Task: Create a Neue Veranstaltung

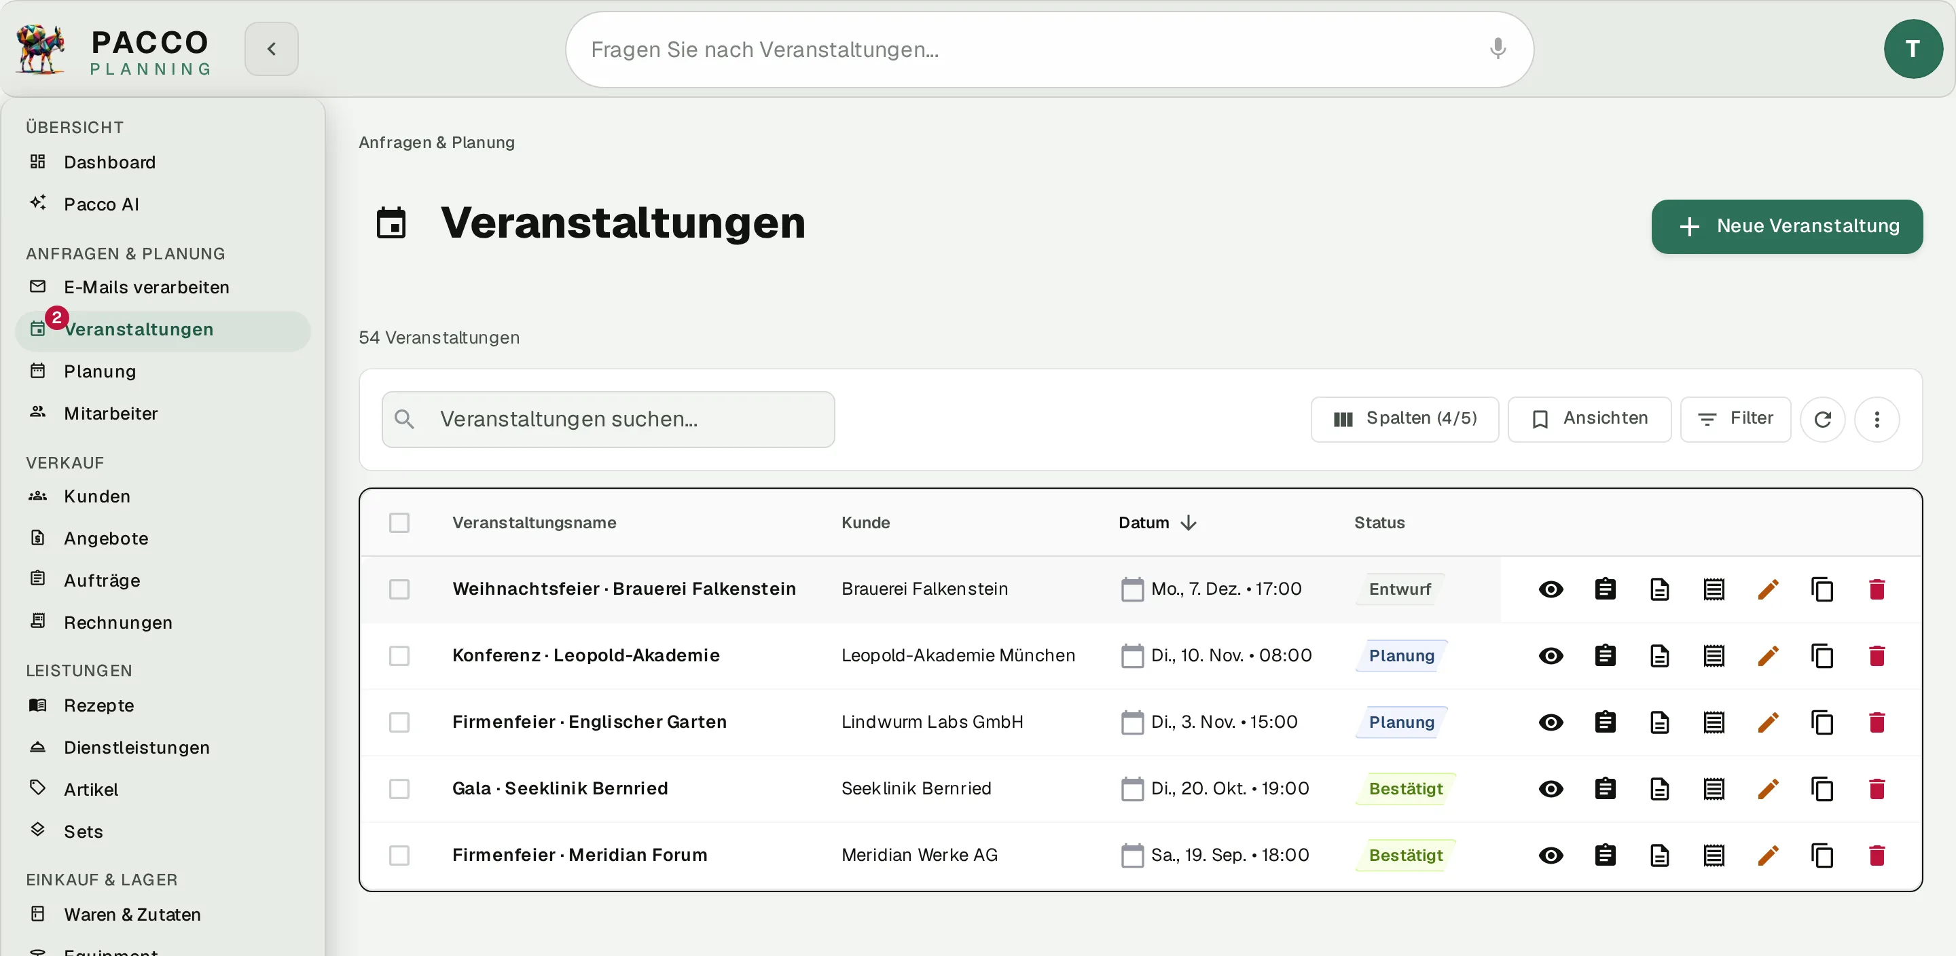Action: (1787, 226)
